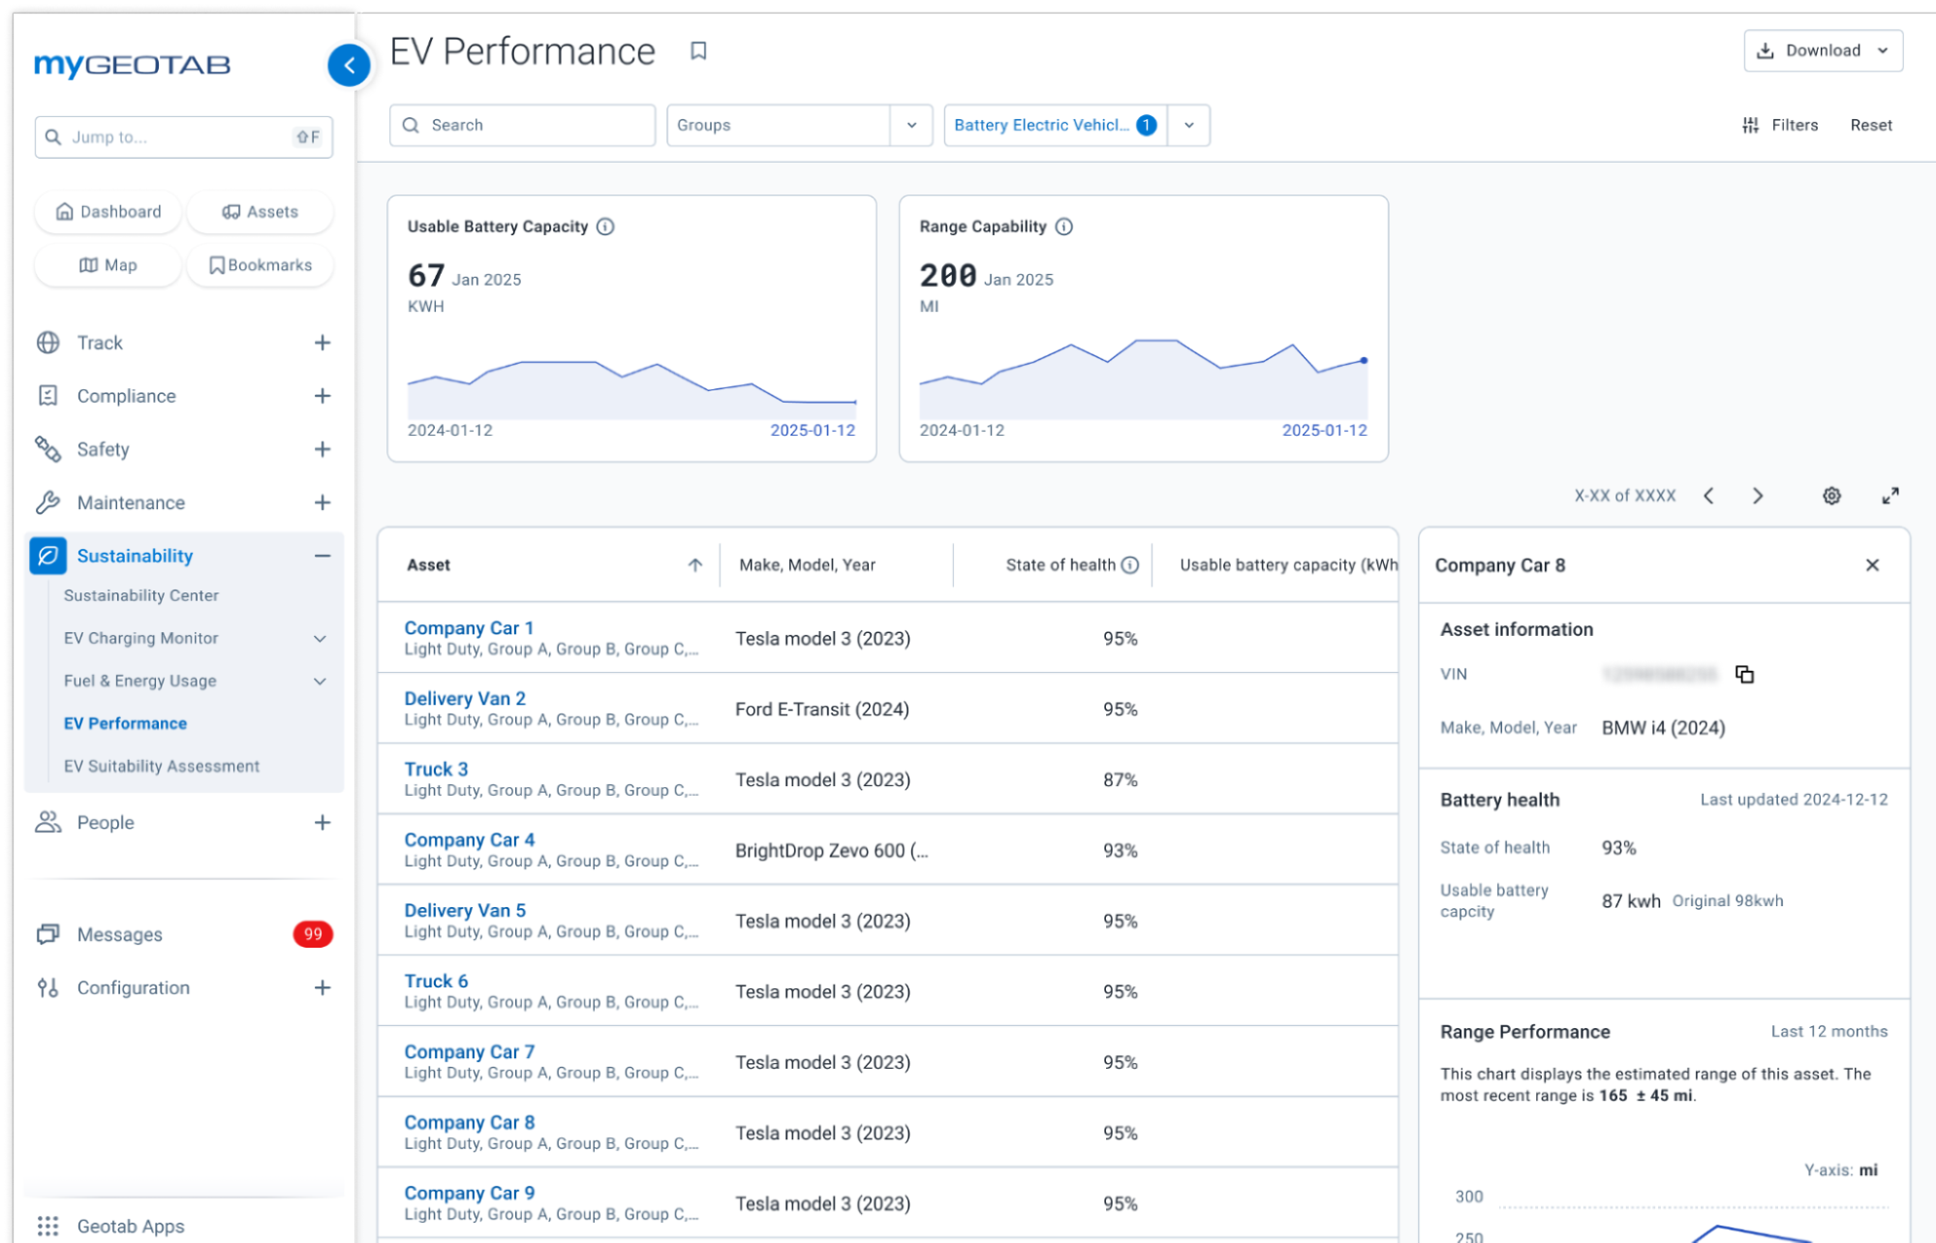Open table settings gear icon
The height and width of the screenshot is (1243, 1936).
pos(1831,496)
